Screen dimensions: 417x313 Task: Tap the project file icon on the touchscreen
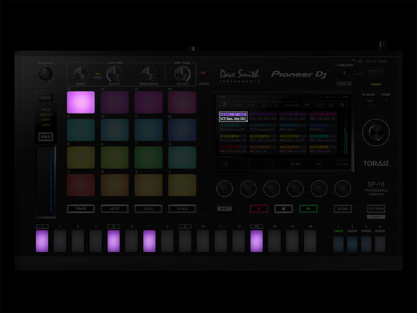[224, 104]
